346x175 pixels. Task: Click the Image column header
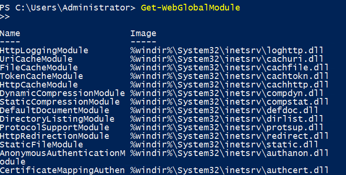point(143,33)
